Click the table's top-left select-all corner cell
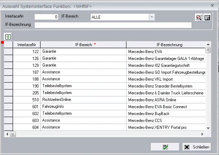219x155 pixels. [x=8, y=45]
